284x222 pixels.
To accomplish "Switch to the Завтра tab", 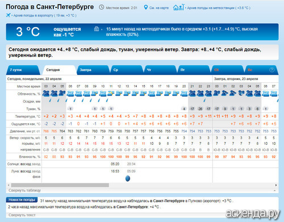I will [93, 70].
